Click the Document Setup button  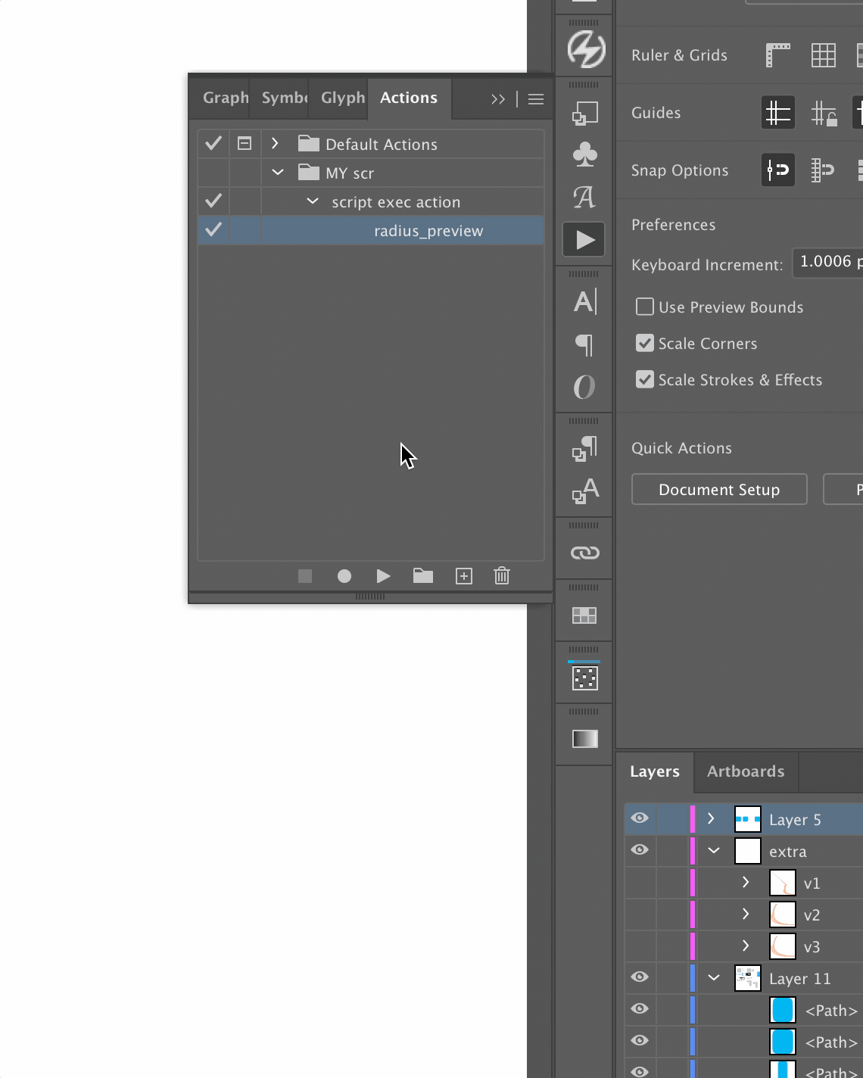(x=719, y=490)
